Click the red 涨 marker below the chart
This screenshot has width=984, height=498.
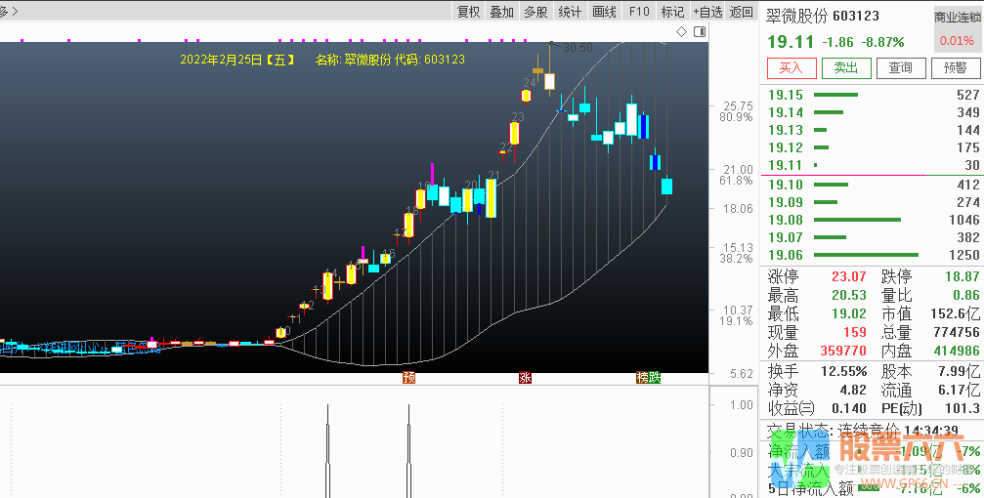(526, 378)
